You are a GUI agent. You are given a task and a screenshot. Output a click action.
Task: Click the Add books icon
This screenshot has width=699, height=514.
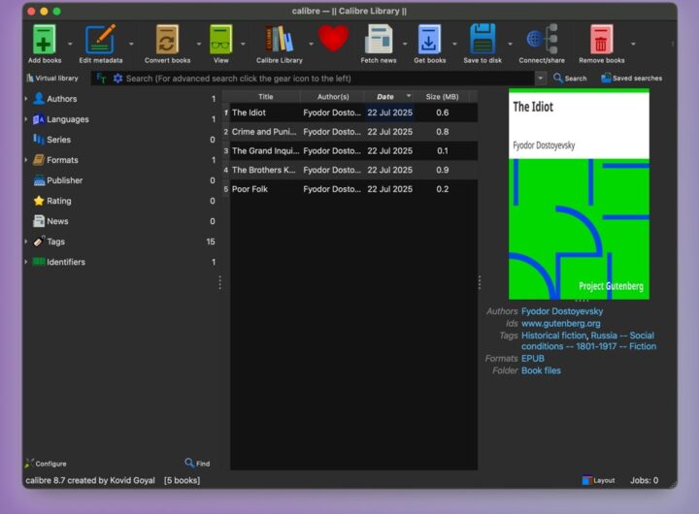(44, 39)
